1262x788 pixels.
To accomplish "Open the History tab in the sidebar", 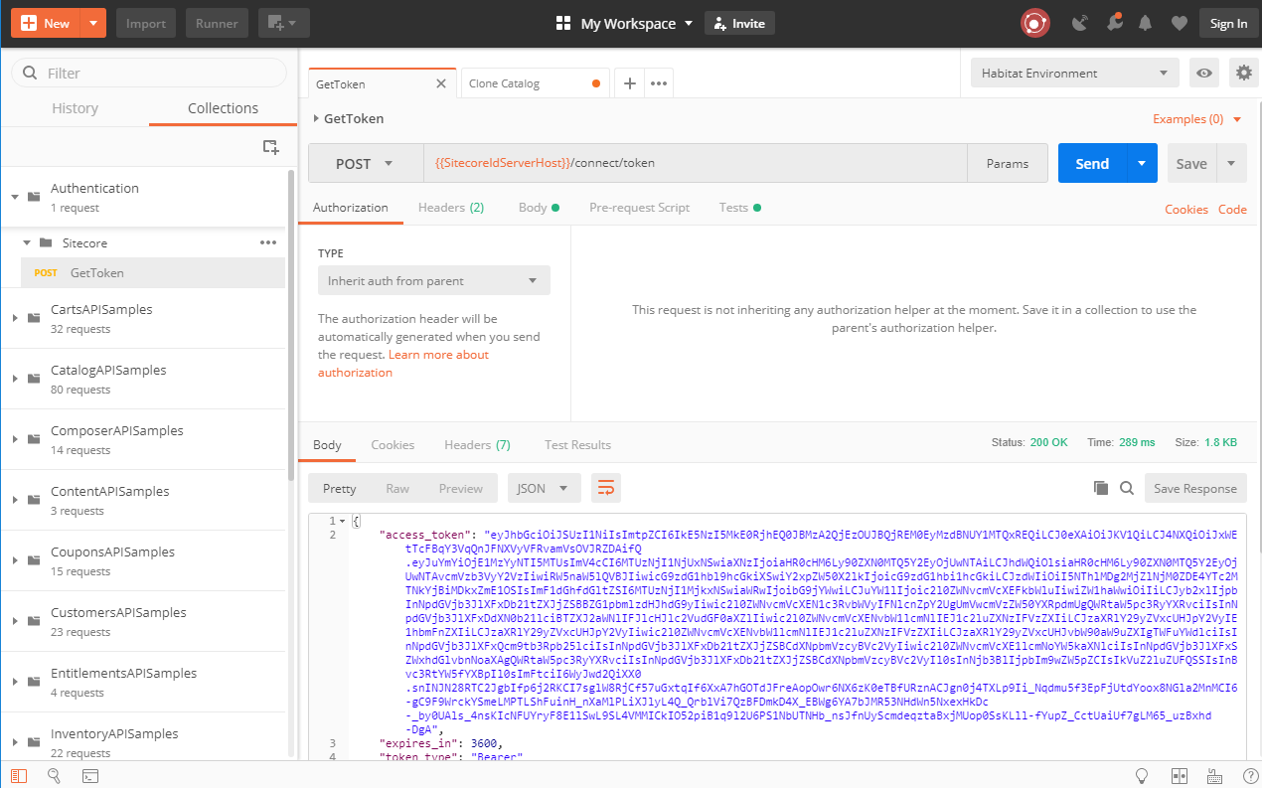I will (x=74, y=108).
